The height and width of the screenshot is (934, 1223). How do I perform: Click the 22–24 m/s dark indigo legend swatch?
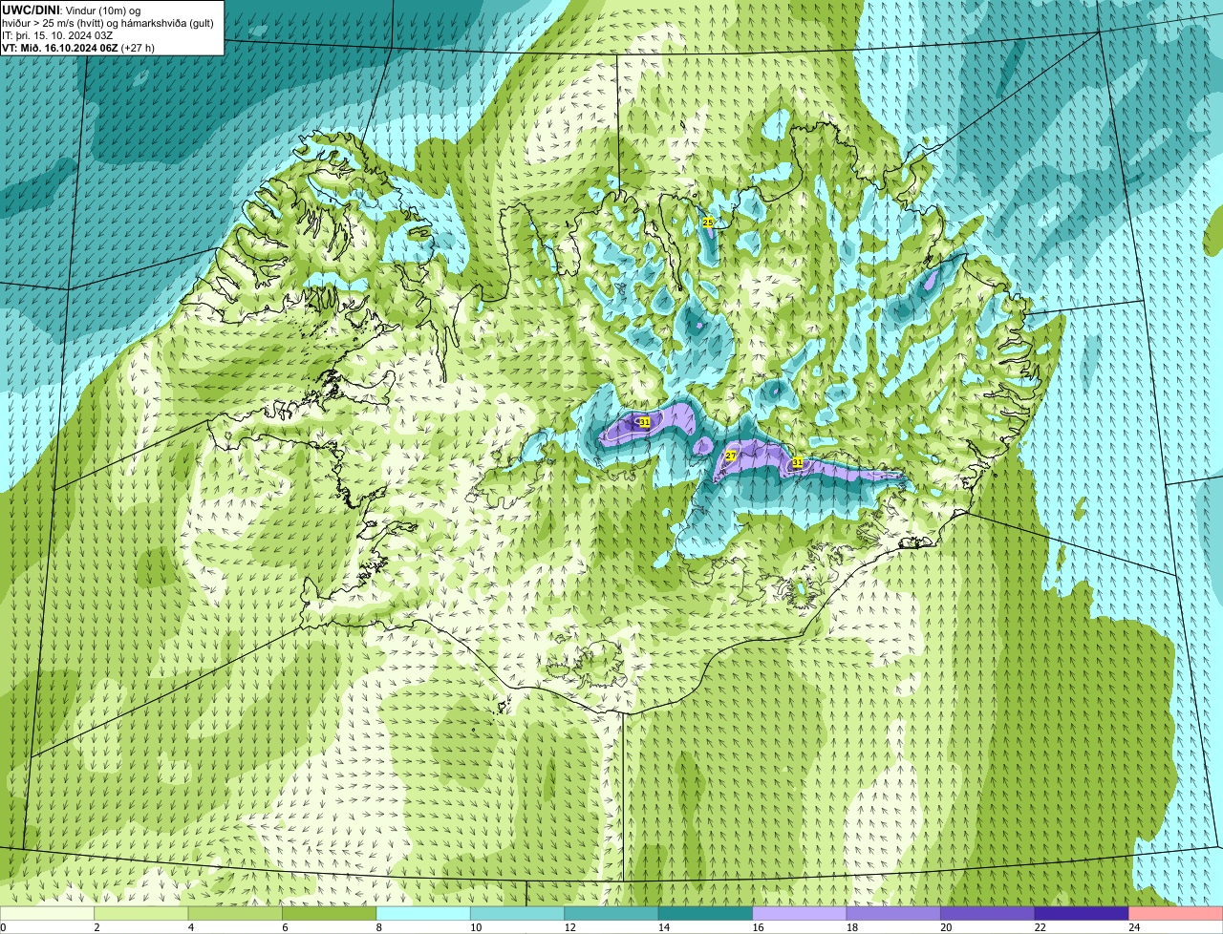click(x=1082, y=913)
